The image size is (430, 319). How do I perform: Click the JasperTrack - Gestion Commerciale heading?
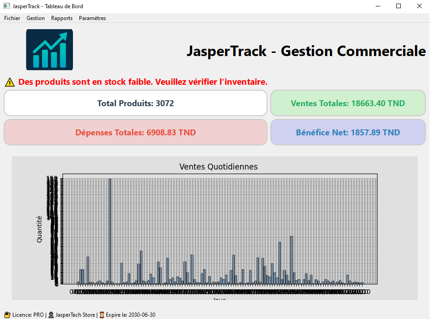pyautogui.click(x=306, y=51)
